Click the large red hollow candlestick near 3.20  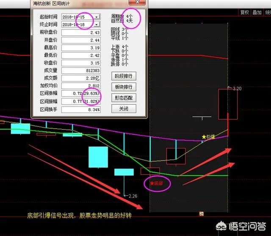click(x=228, y=104)
